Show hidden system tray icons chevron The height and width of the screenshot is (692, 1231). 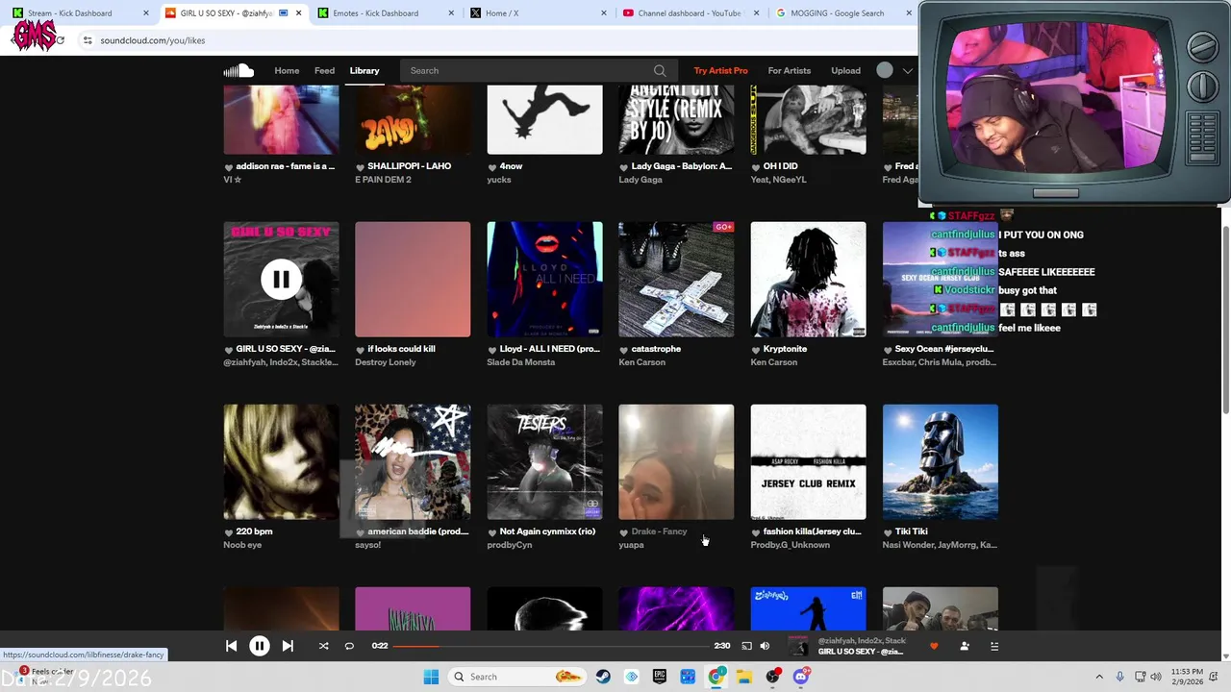(x=1099, y=677)
